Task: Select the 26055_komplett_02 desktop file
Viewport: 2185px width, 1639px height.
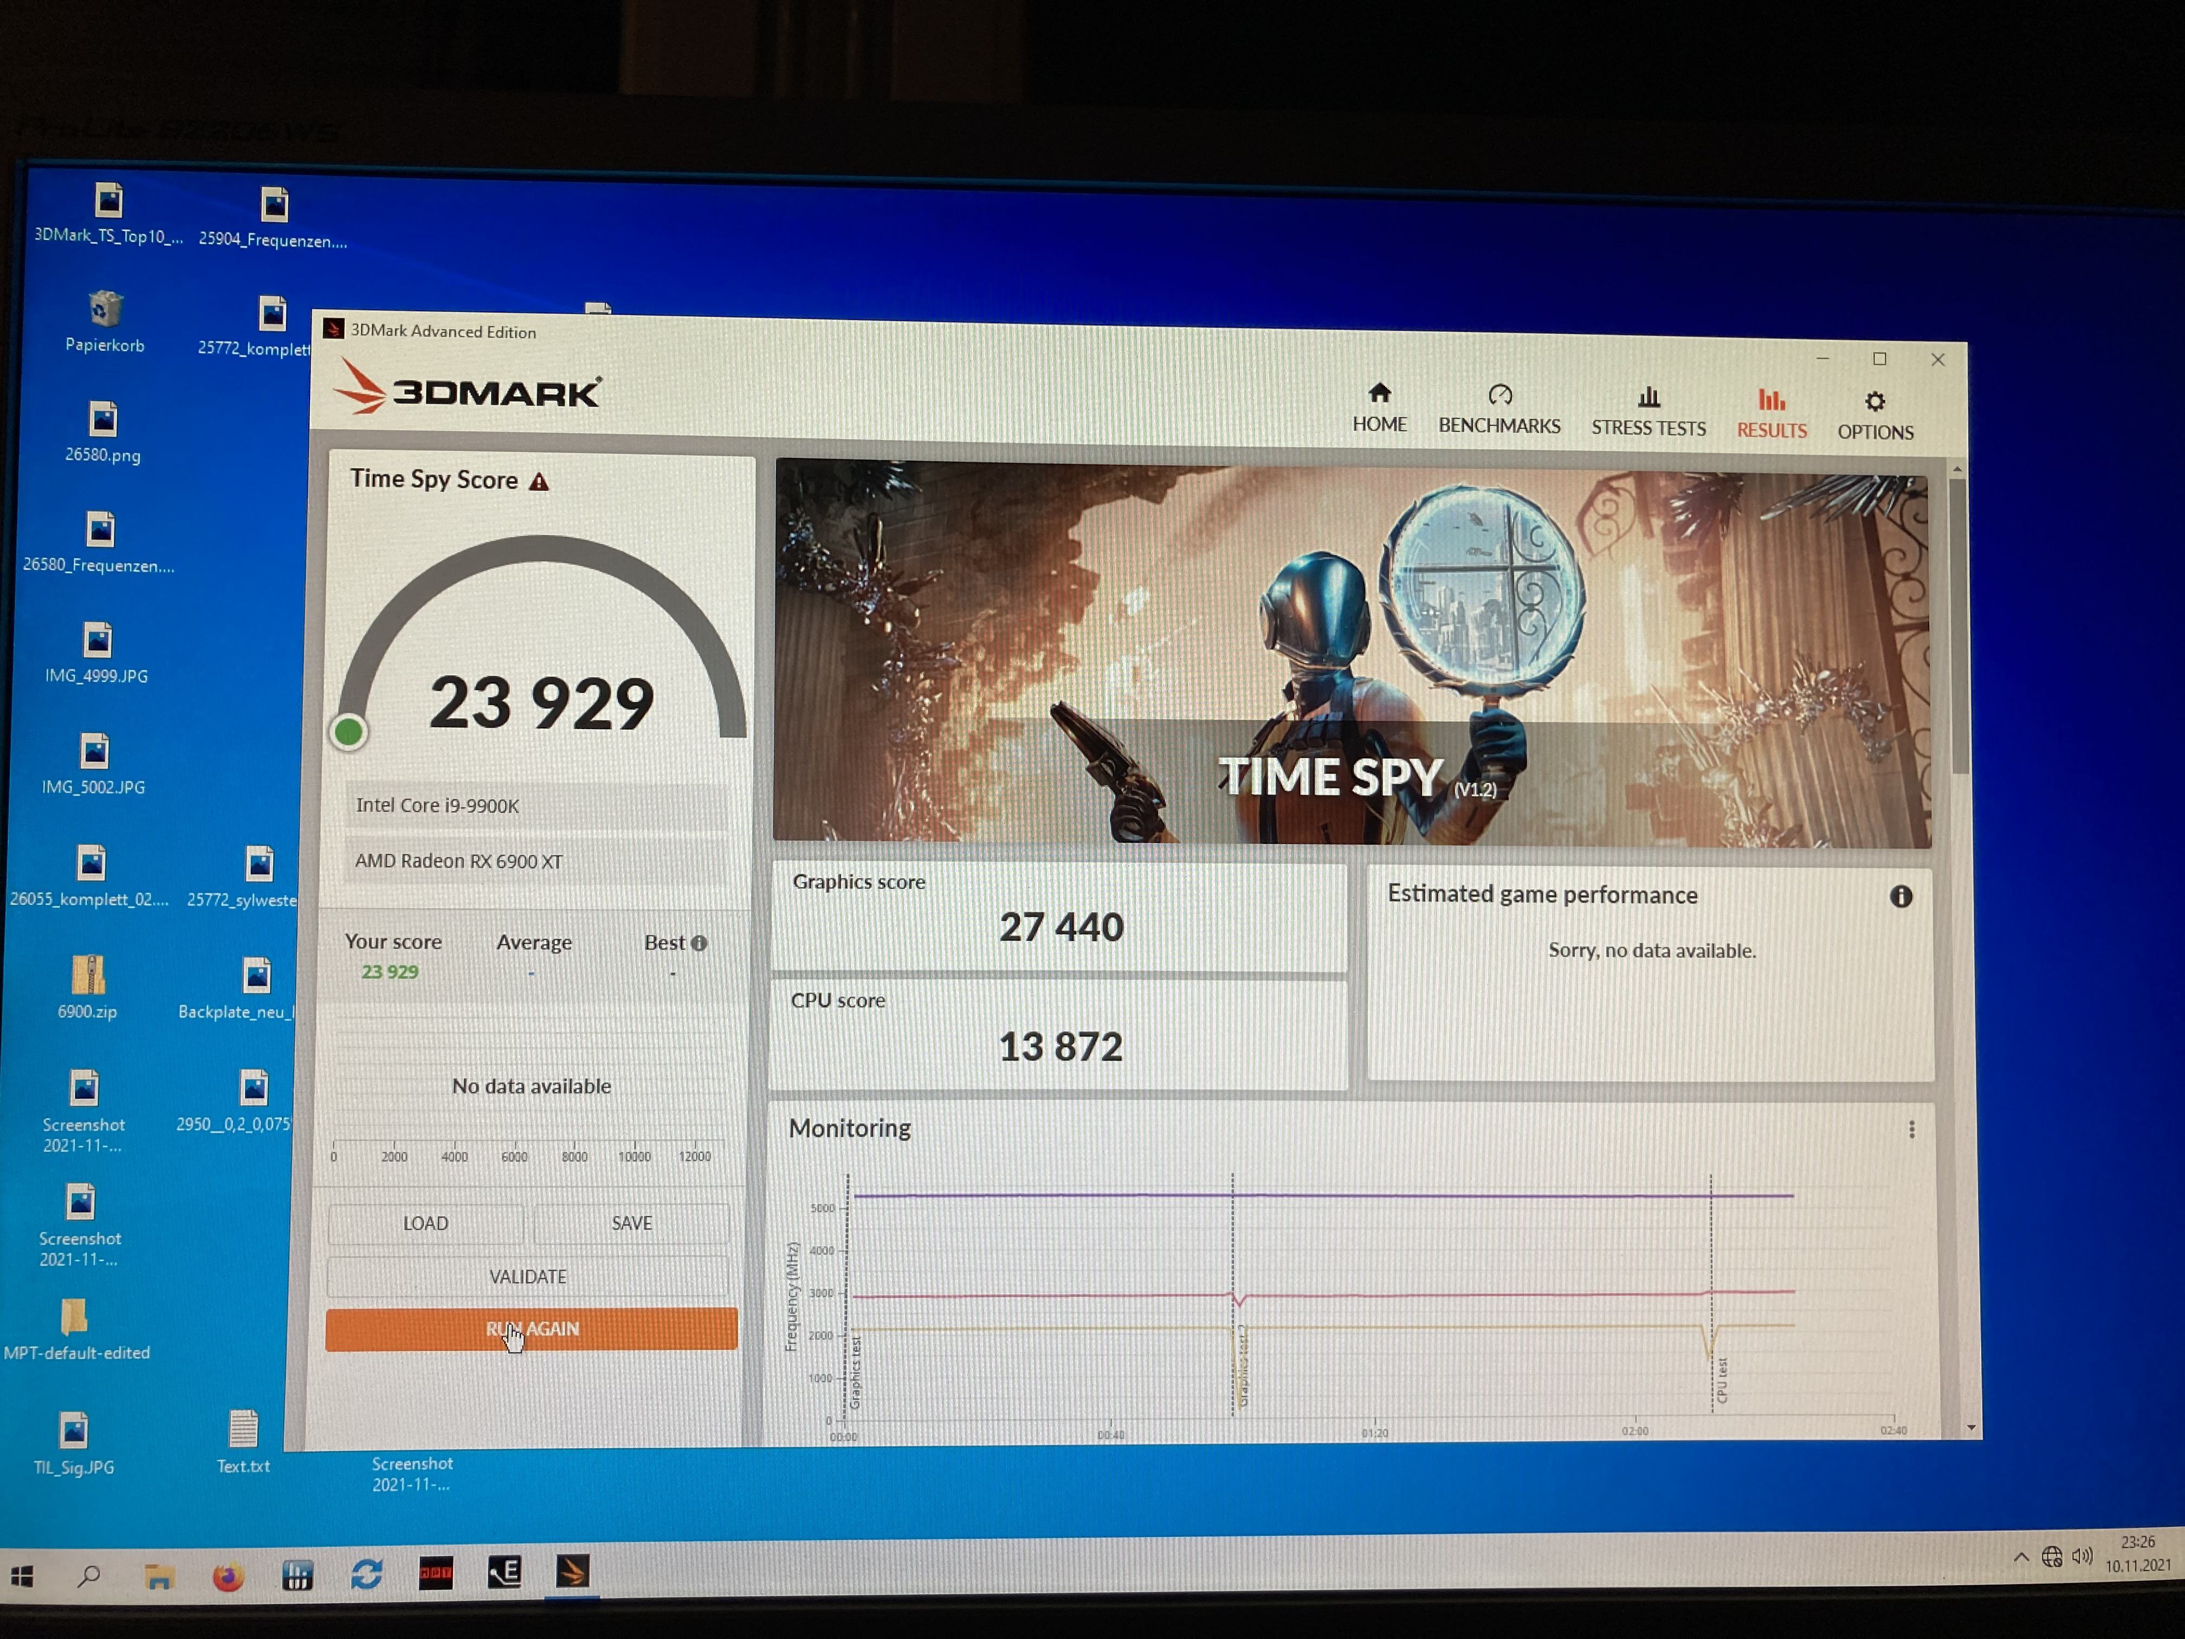Action: click(90, 876)
